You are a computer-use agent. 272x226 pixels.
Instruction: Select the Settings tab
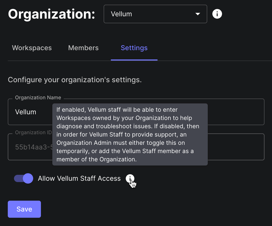[134, 48]
